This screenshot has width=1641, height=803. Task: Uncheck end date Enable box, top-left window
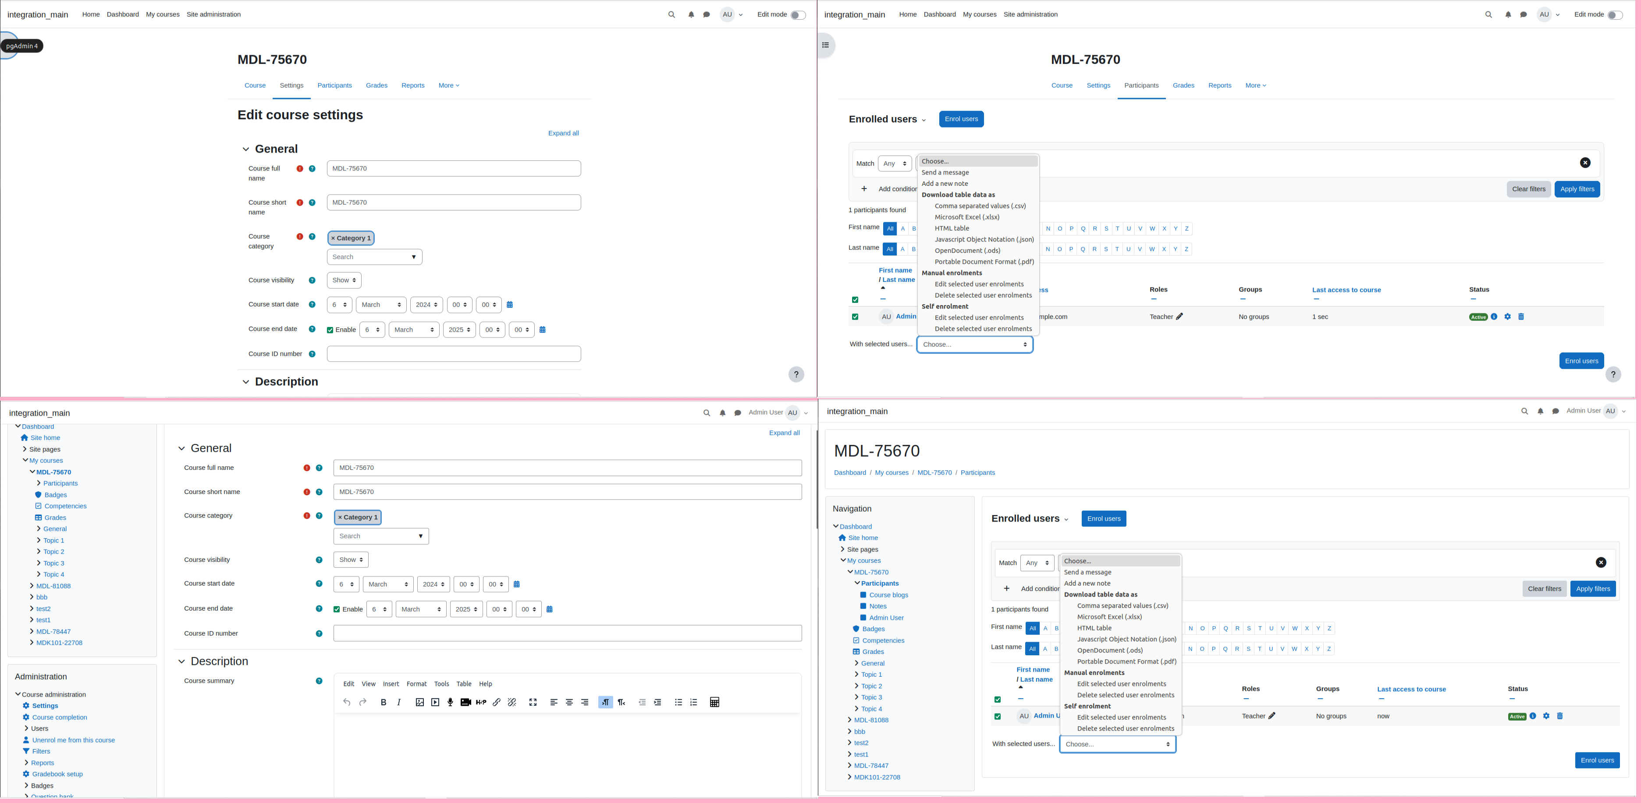(330, 330)
